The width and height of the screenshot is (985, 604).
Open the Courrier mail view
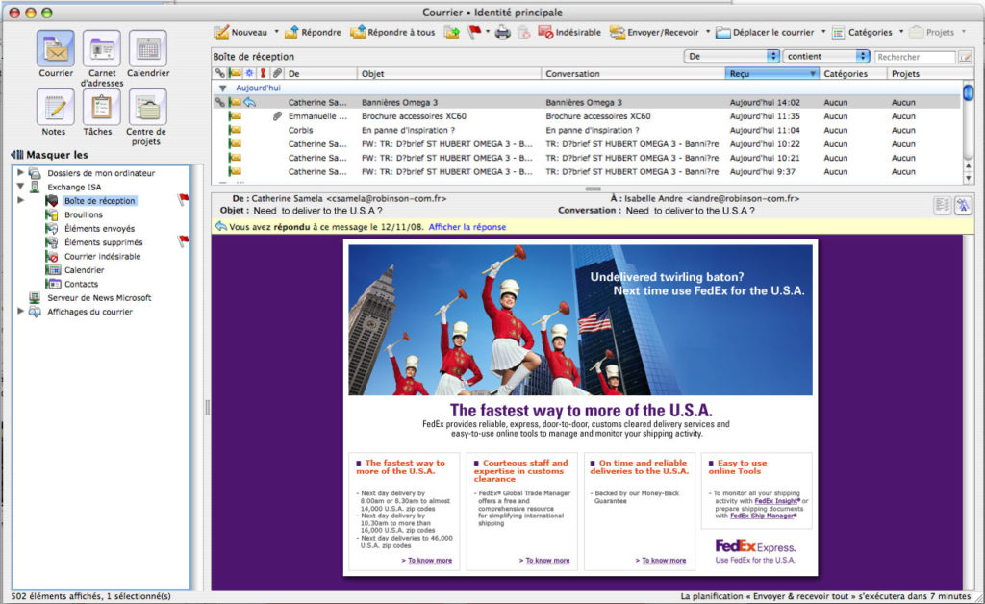click(55, 53)
